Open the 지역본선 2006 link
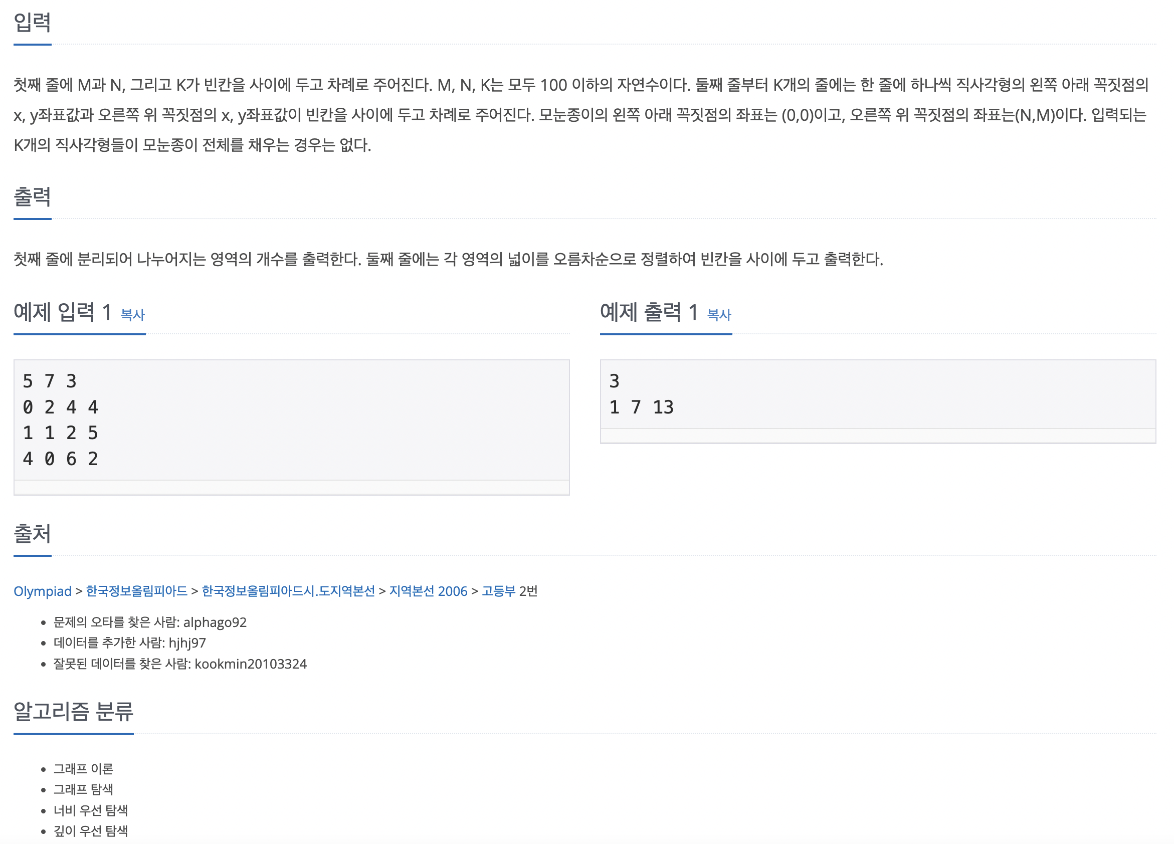 (x=428, y=591)
